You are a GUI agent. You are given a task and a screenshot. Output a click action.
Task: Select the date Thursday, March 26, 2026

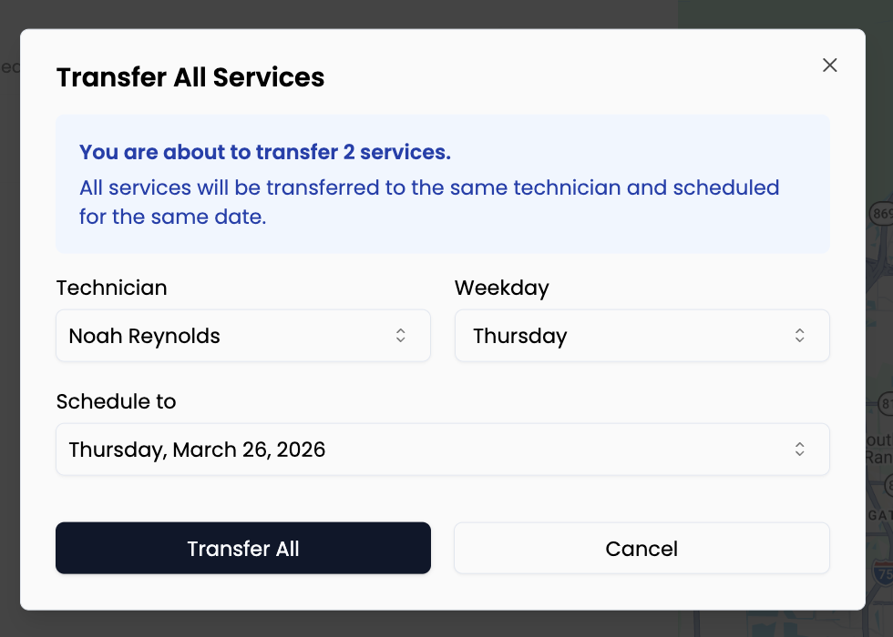[443, 449]
